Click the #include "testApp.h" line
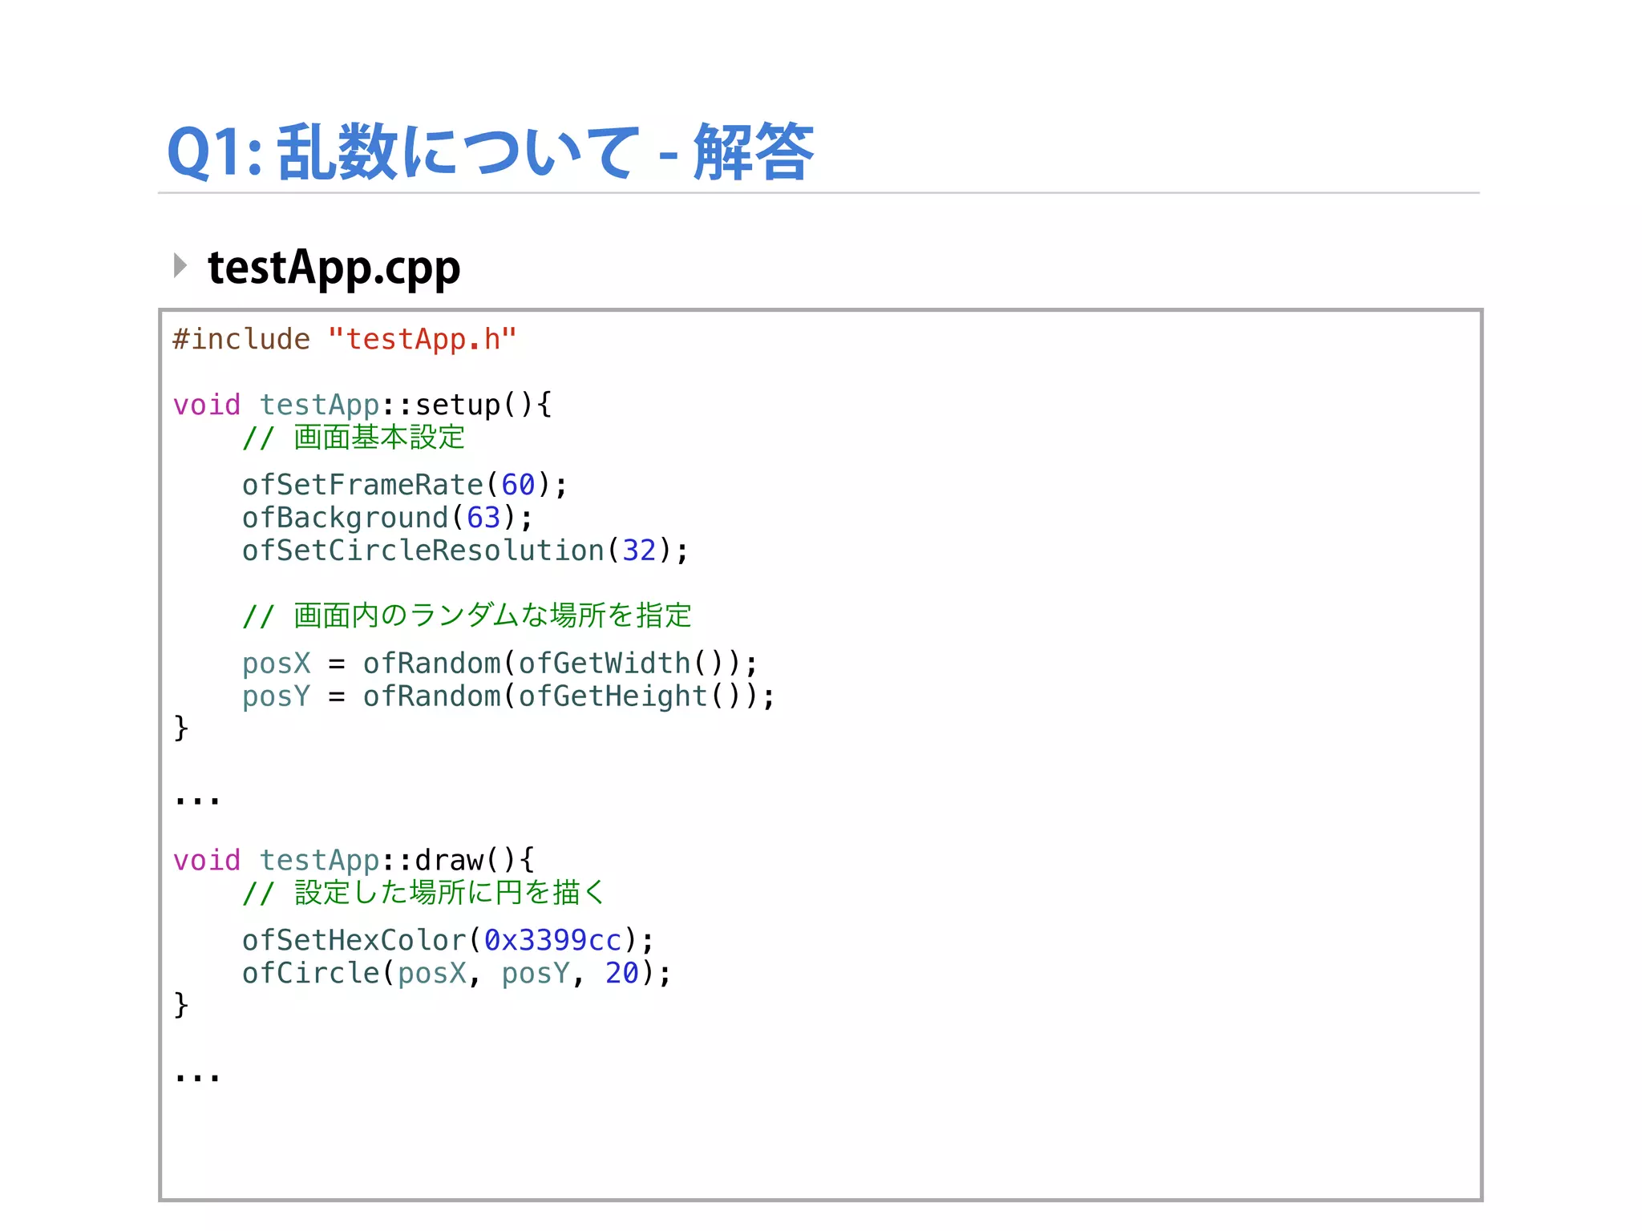 [x=345, y=339]
